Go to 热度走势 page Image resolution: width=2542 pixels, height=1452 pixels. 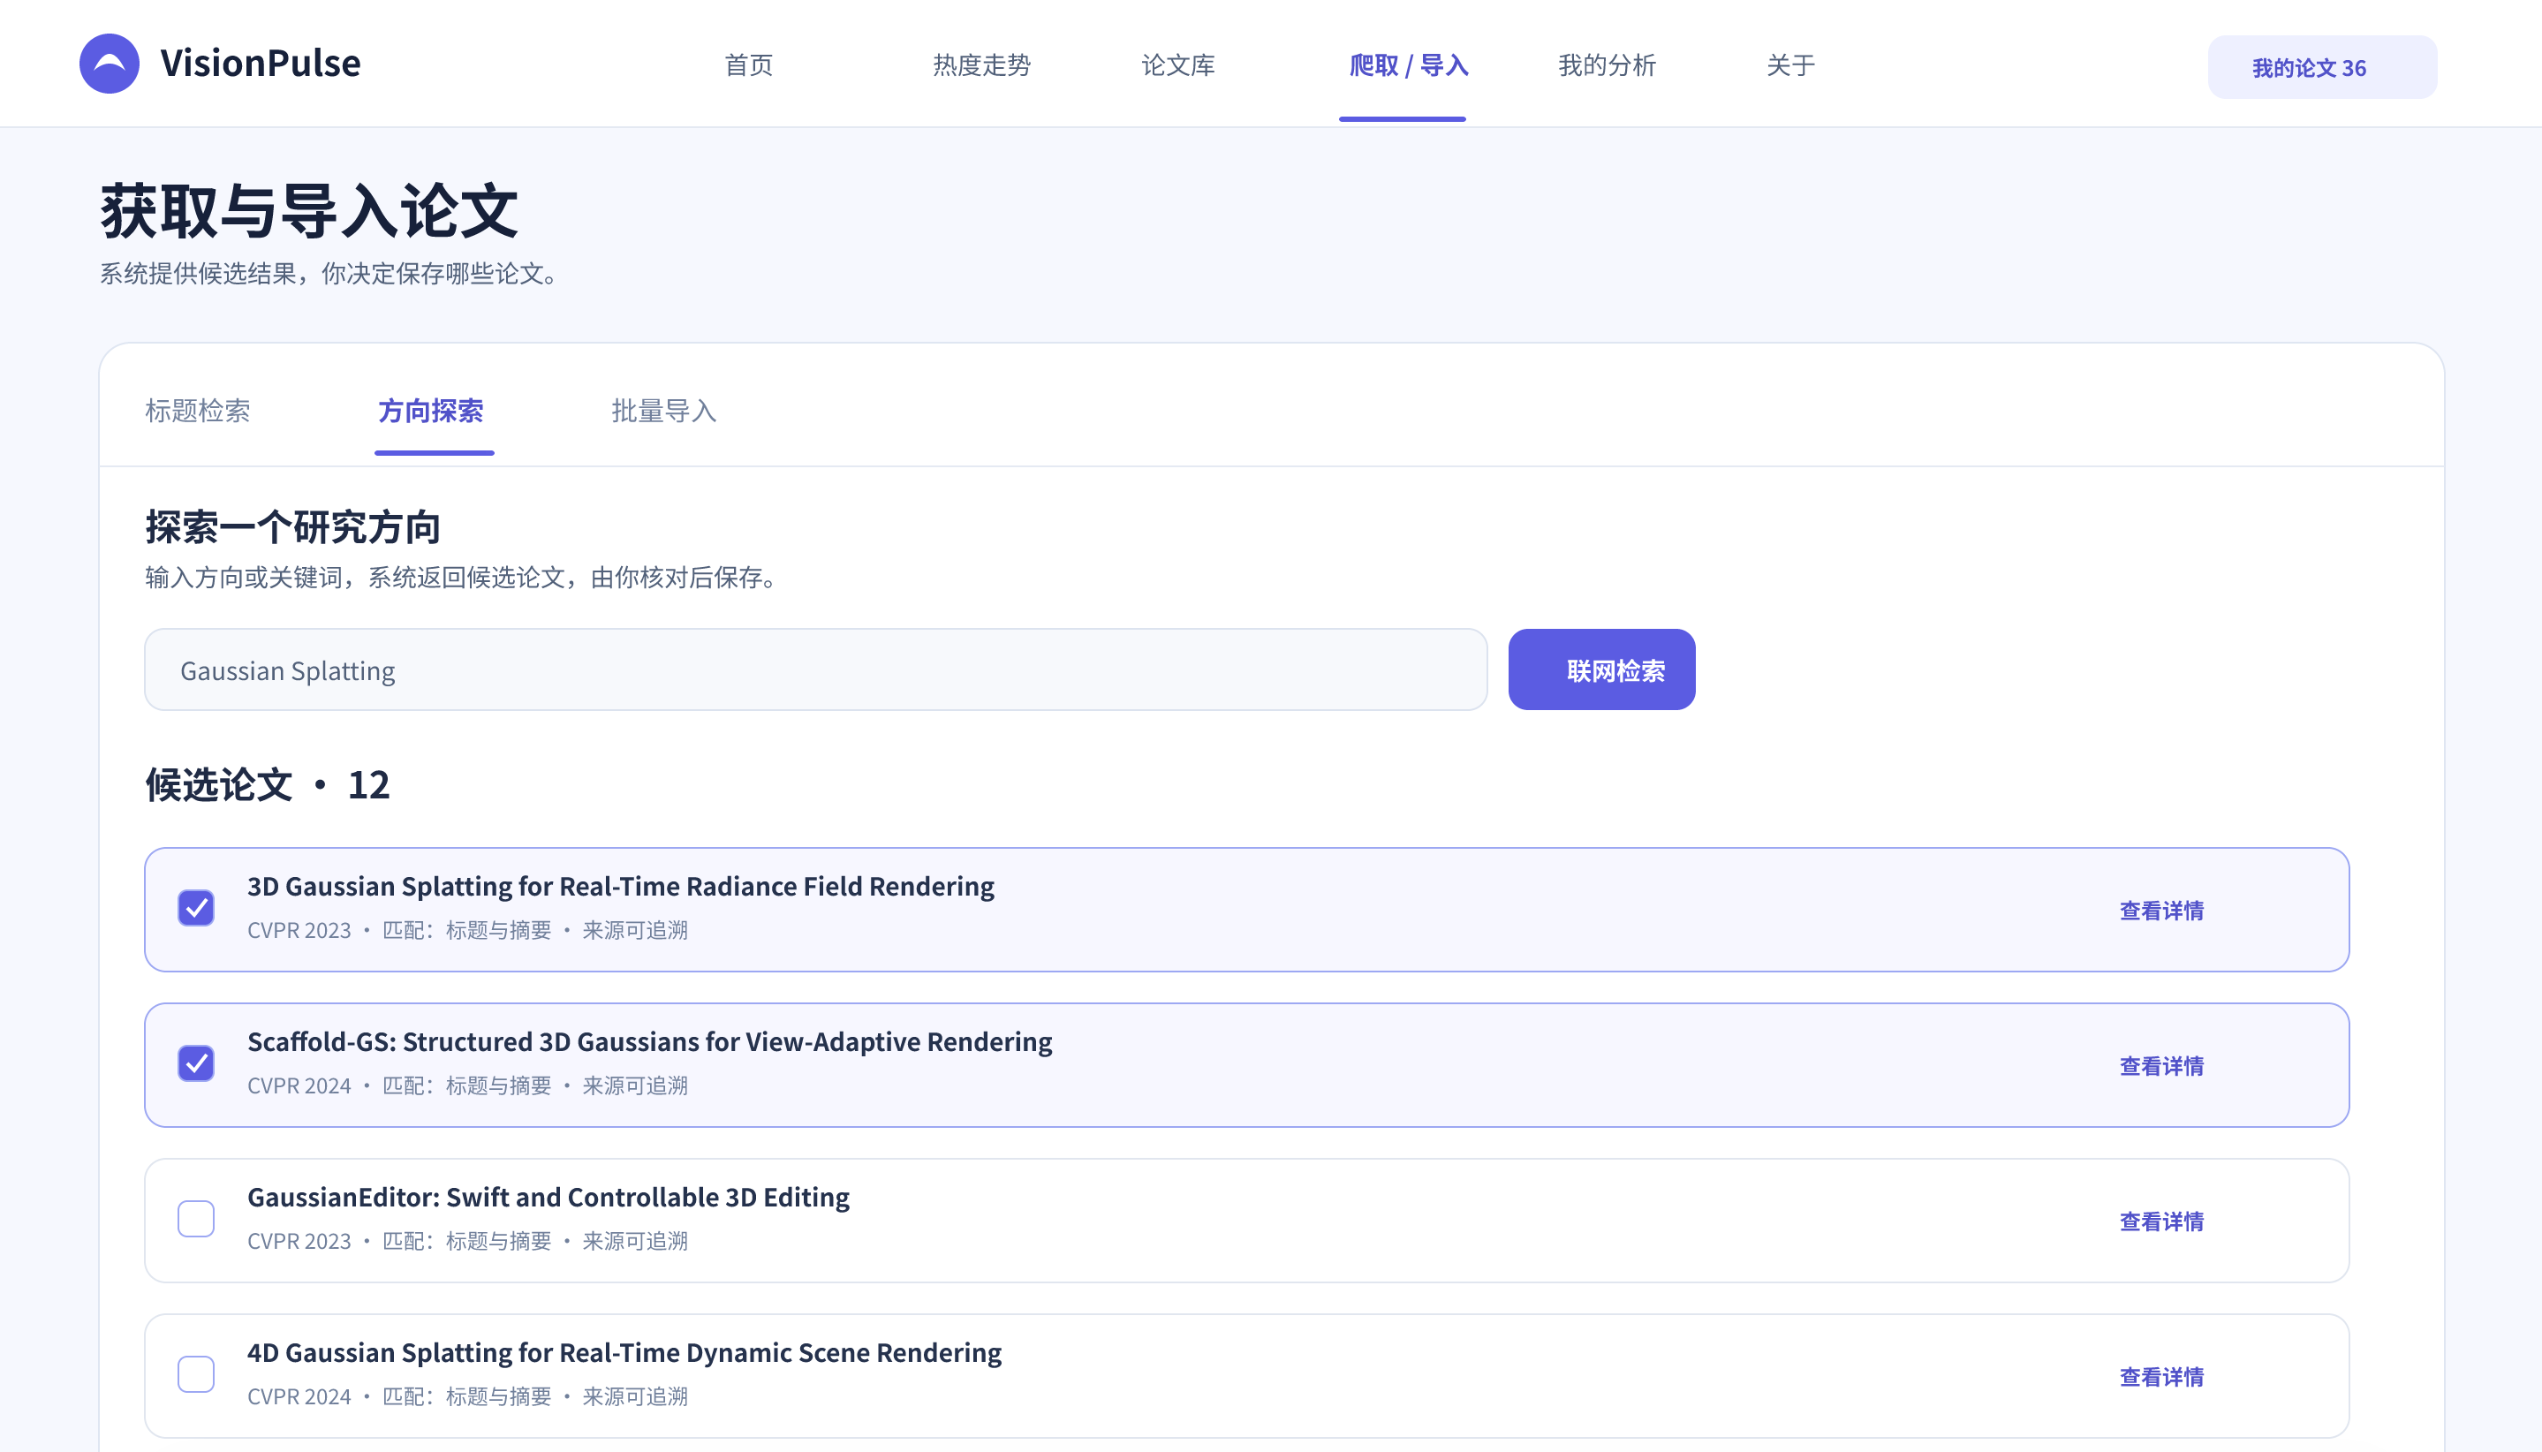pos(981,66)
